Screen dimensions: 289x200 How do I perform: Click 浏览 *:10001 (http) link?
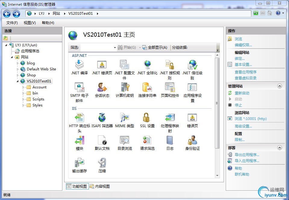[251, 119]
